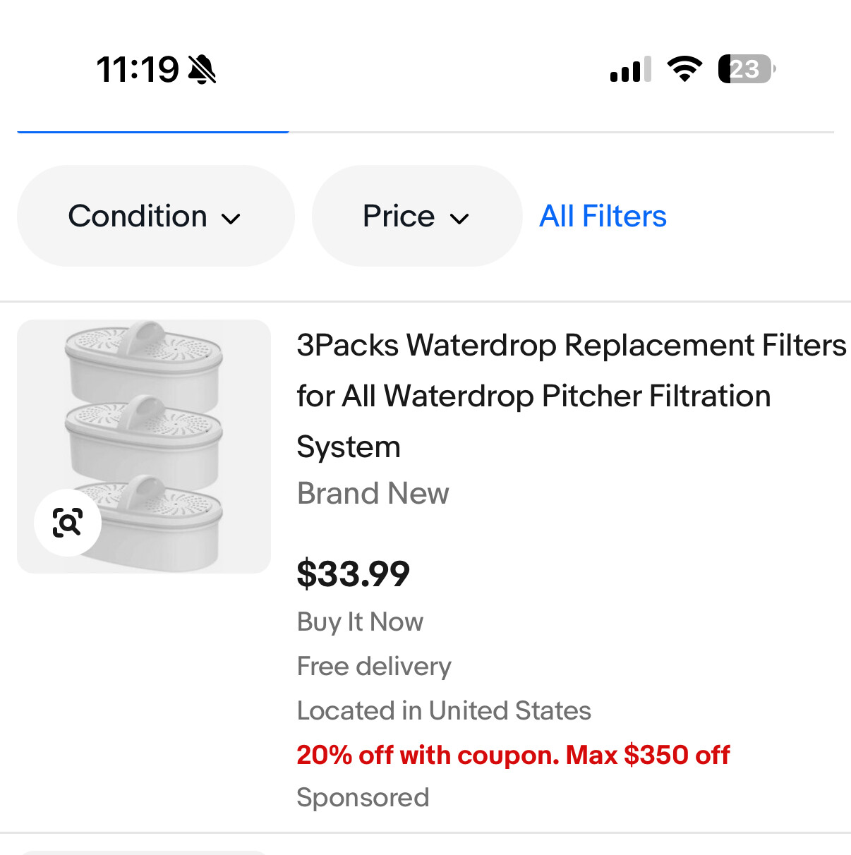851x855 pixels.
Task: Tap the cellular signal strength icon
Action: [630, 70]
